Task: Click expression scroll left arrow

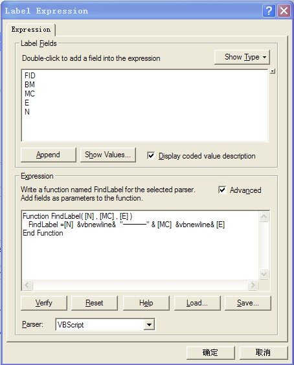Action: [27, 285]
